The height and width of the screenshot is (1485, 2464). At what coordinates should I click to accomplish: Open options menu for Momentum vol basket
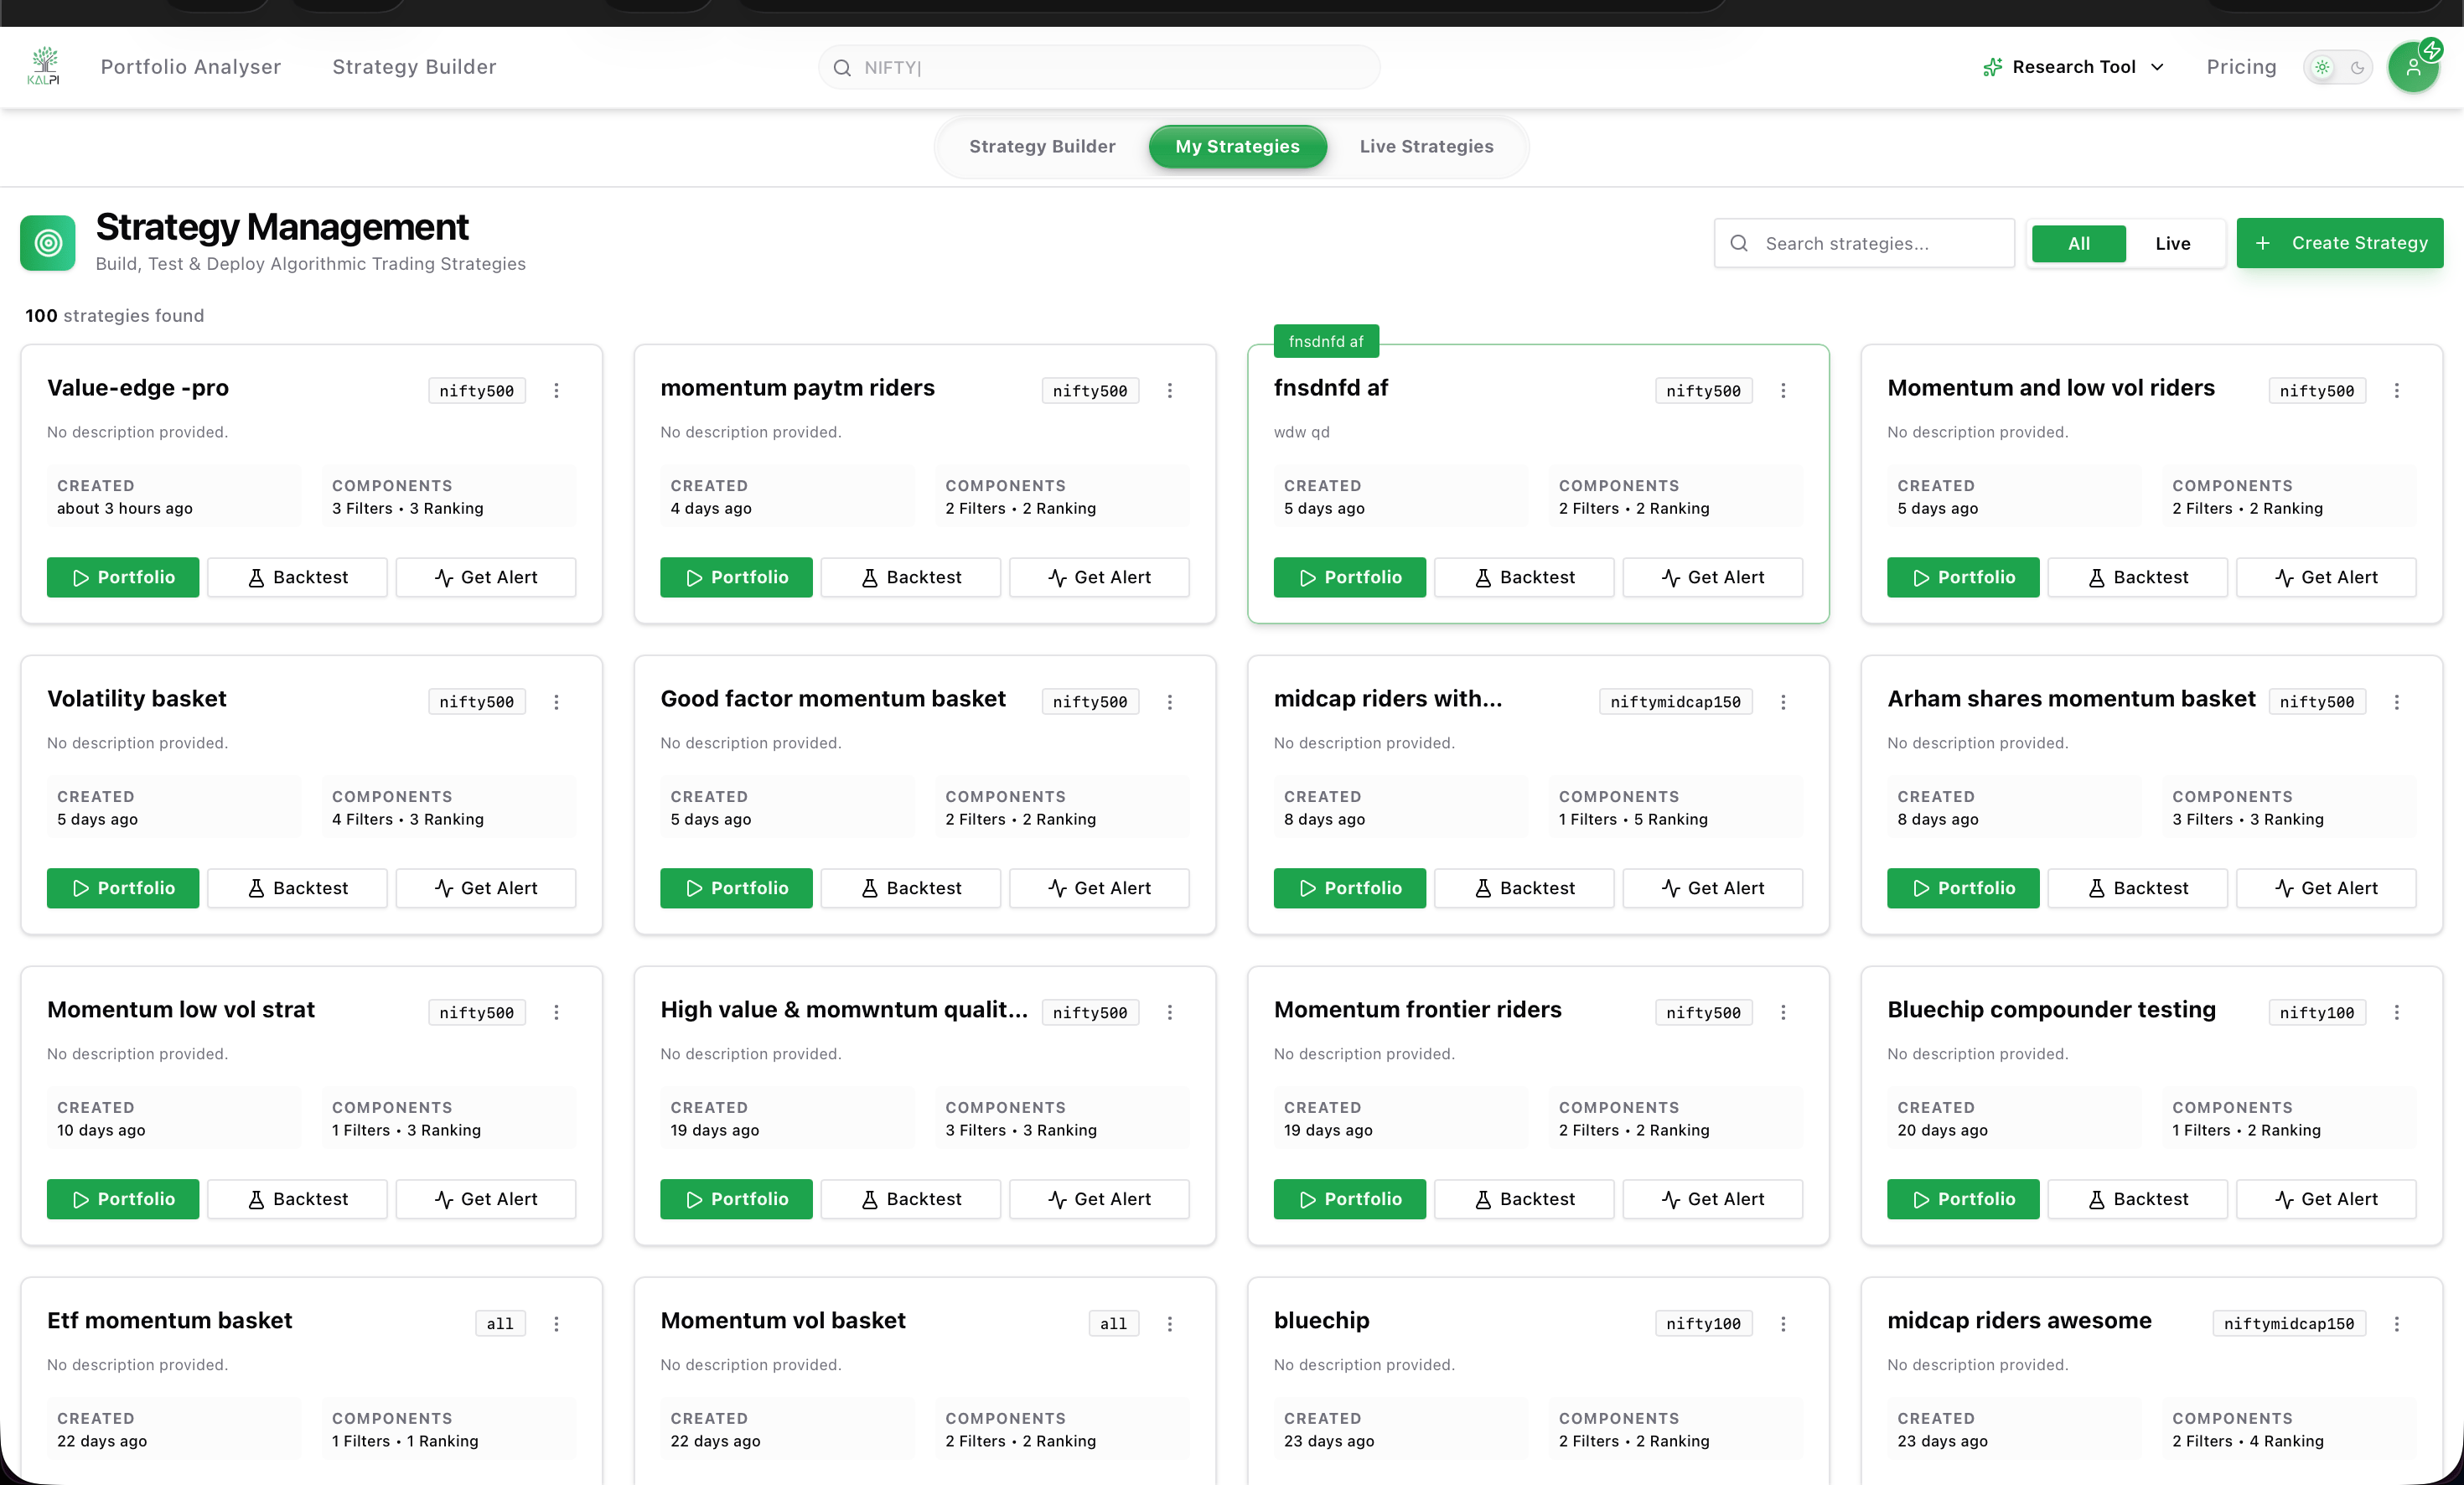[1170, 1323]
